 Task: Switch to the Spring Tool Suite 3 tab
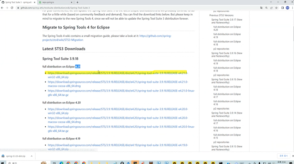pos(19,2)
